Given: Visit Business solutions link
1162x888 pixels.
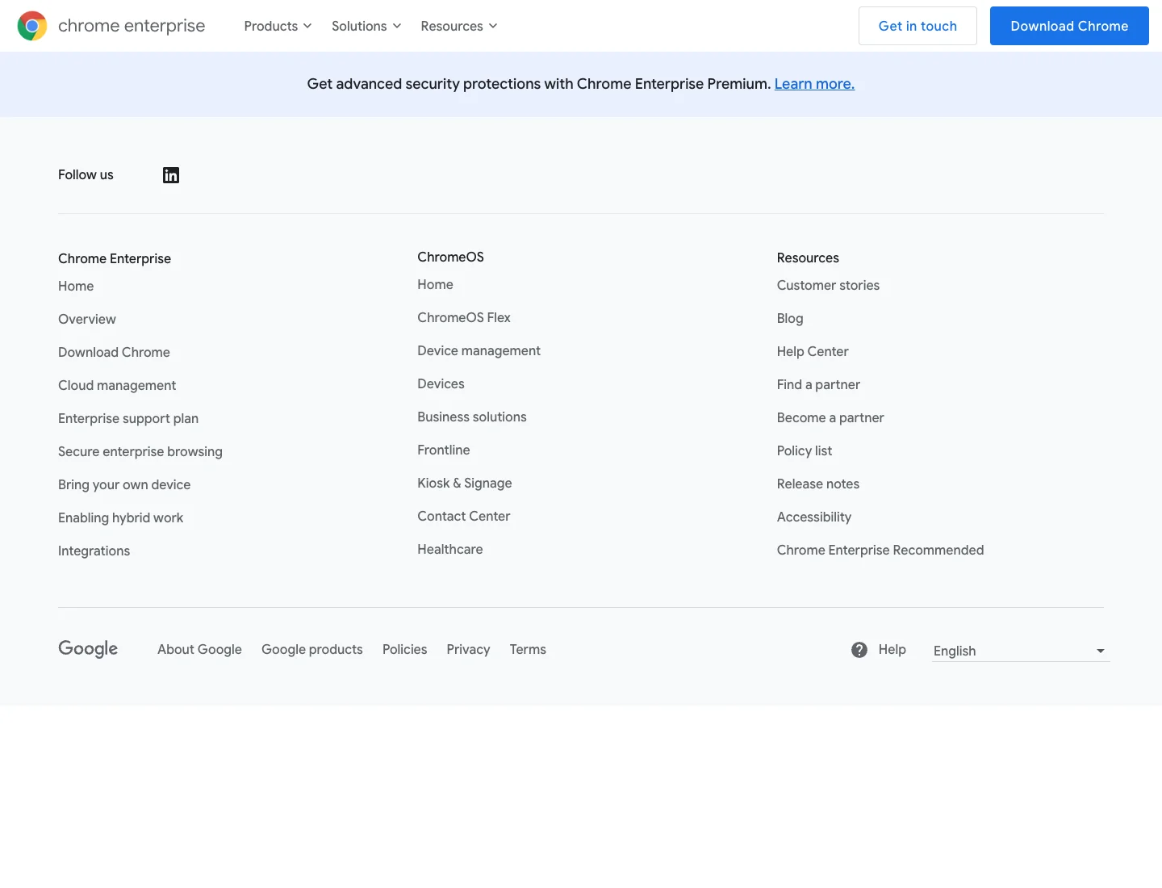Looking at the screenshot, I should (472, 417).
